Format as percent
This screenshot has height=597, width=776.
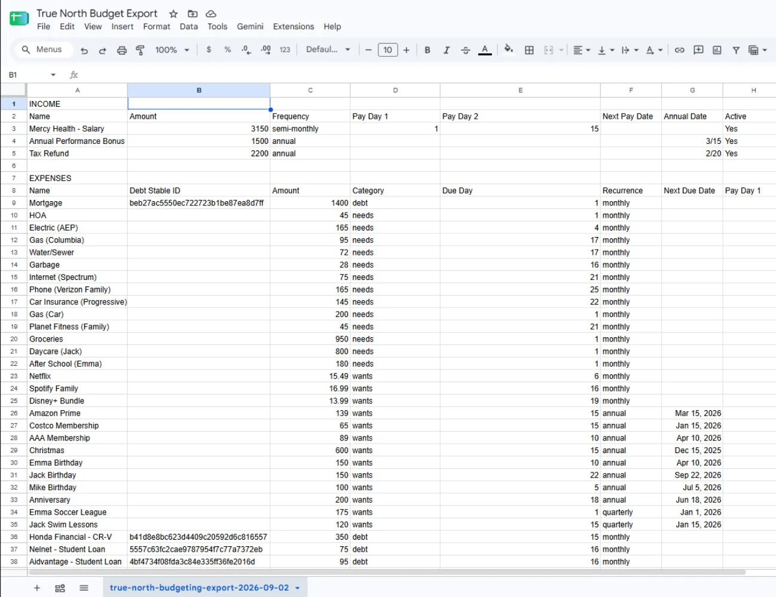227,50
